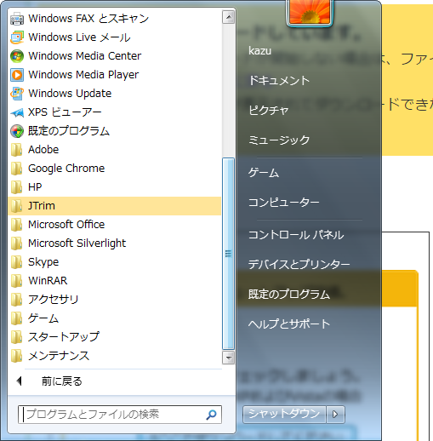Expand the スタートアップ folder label

64,337
